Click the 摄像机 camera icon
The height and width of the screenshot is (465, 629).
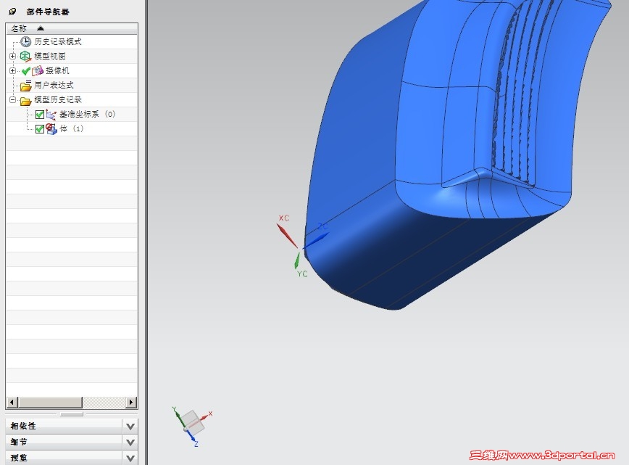point(38,70)
